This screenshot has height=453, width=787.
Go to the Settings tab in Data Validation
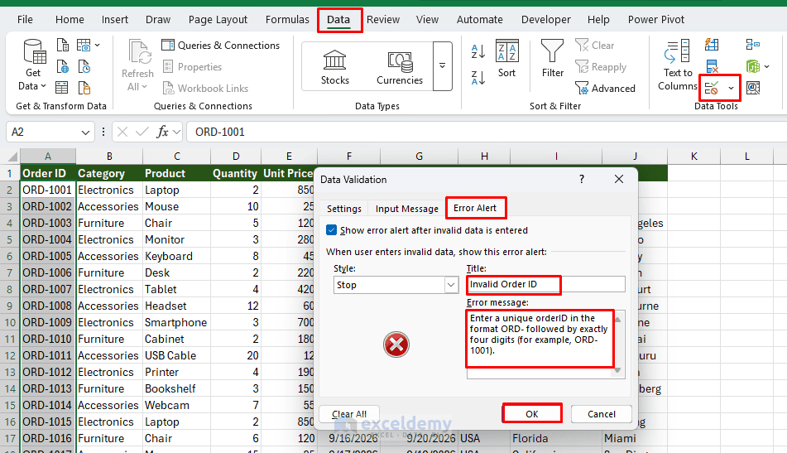point(343,209)
